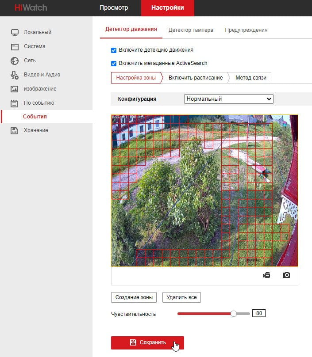The width and height of the screenshot is (312, 357).
Task: Open Видео и Аудио settings
Action: 42,75
